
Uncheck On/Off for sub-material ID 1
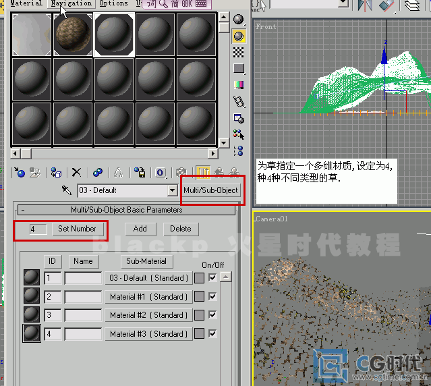click(x=212, y=277)
